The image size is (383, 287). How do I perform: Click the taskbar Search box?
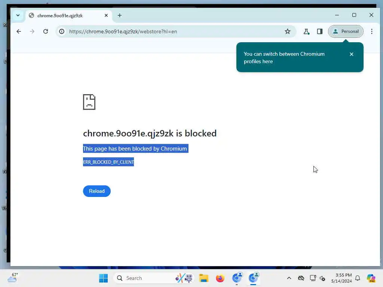(x=154, y=278)
